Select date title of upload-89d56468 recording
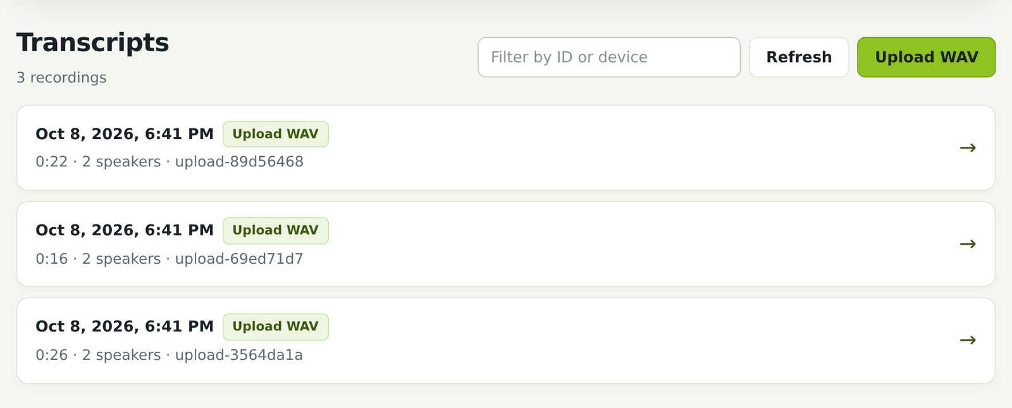This screenshot has height=408, width=1012. (x=125, y=134)
